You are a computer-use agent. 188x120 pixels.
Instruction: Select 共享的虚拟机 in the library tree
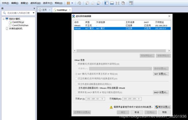pos(16,29)
